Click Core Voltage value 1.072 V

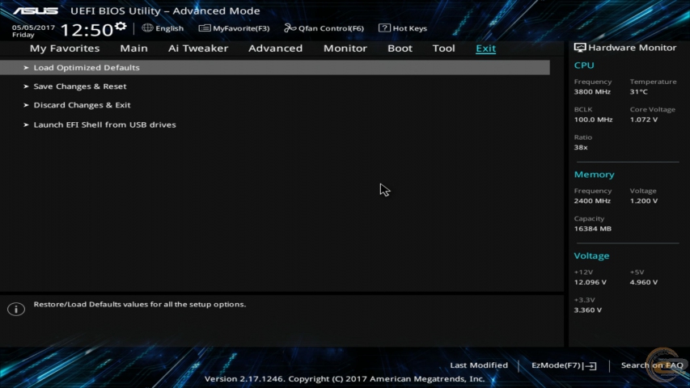(644, 120)
